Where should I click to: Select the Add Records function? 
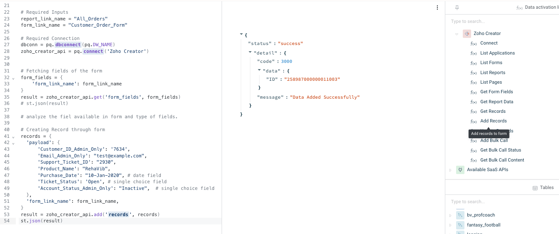tap(493, 121)
